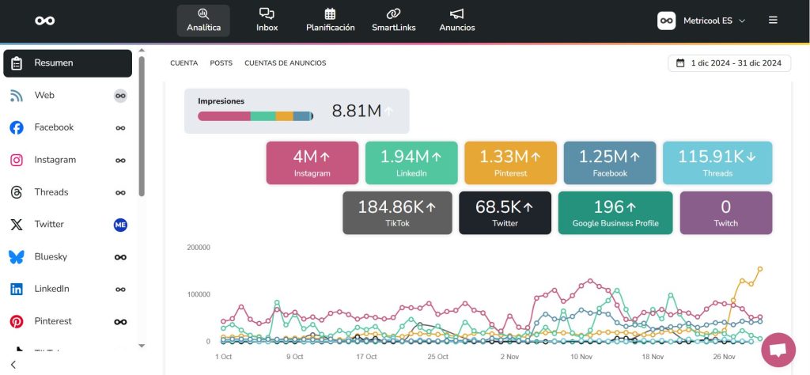Click the sidebar vertical scrollbar
The width and height of the screenshot is (810, 375).
coord(142,127)
